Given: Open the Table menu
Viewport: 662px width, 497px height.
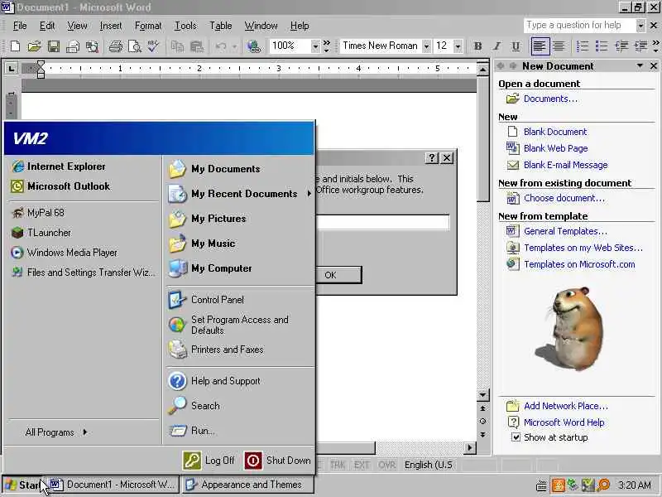Looking at the screenshot, I should tap(221, 26).
